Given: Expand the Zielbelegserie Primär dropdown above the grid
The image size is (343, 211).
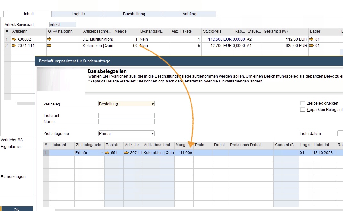Looking at the screenshot, I should point(152,133).
